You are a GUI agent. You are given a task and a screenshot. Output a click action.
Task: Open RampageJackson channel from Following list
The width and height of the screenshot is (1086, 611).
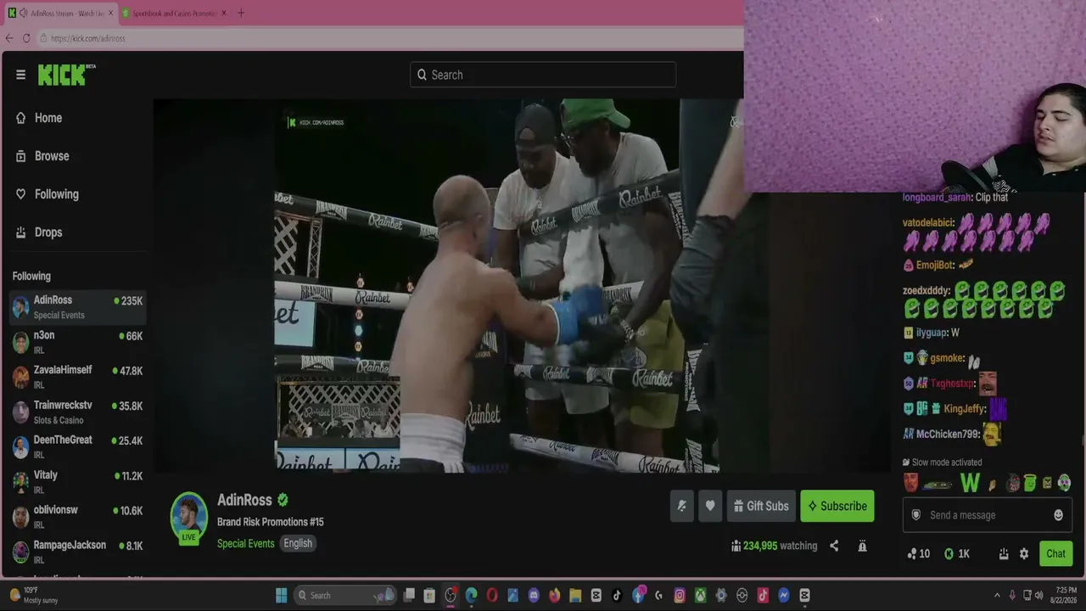click(77, 552)
